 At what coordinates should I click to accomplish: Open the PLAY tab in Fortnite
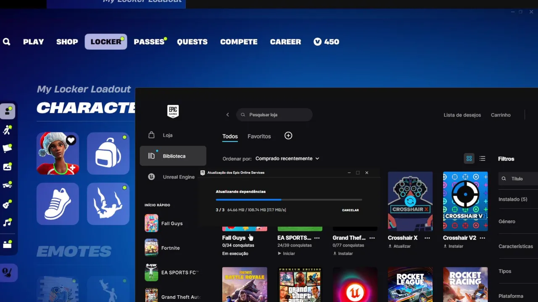34,42
